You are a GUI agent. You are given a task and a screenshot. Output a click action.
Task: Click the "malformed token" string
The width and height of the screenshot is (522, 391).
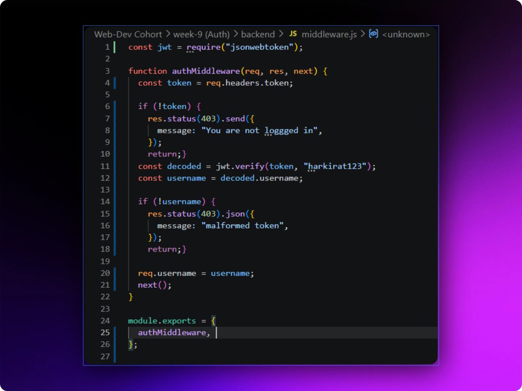[x=242, y=225]
